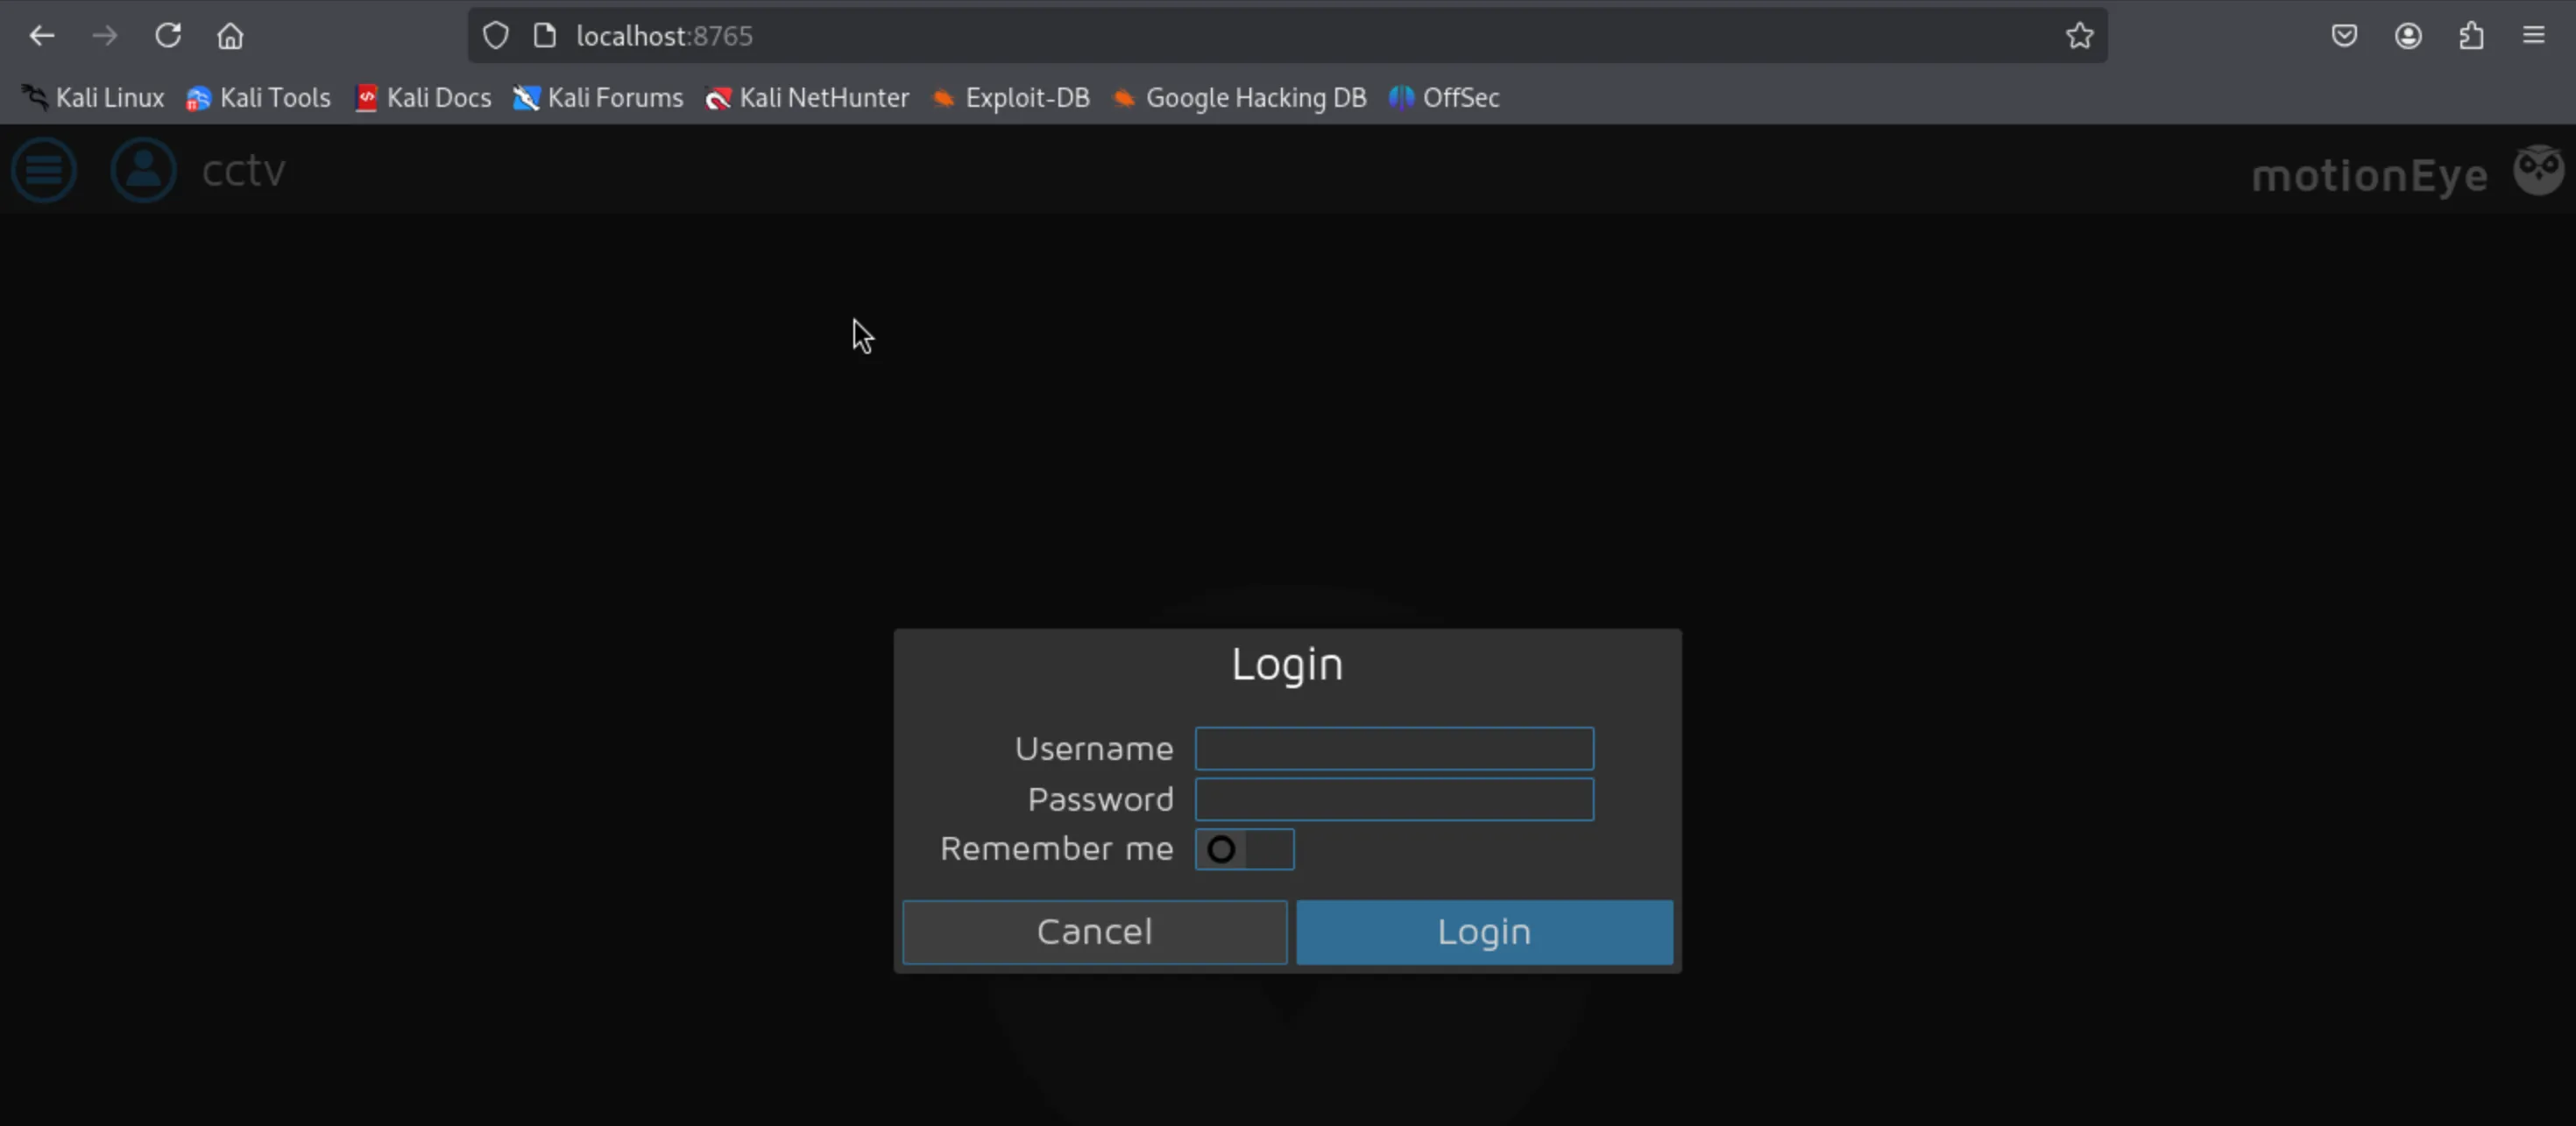Cancel the login dialog
Screen dimensions: 2576x1126
pyautogui.click(x=1094, y=931)
